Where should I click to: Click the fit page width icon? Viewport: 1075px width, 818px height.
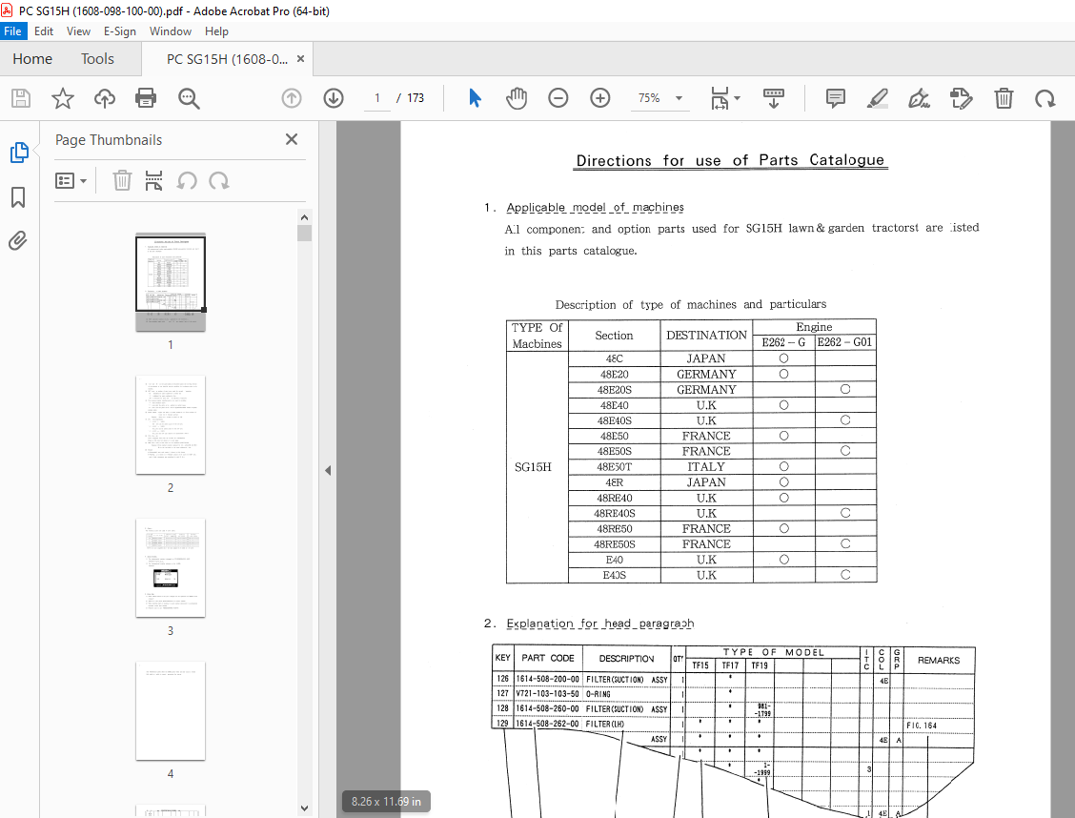coord(720,98)
